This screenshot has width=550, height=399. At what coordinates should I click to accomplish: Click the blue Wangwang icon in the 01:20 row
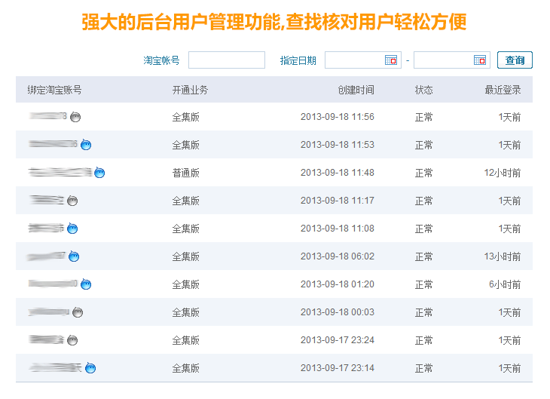point(86,284)
